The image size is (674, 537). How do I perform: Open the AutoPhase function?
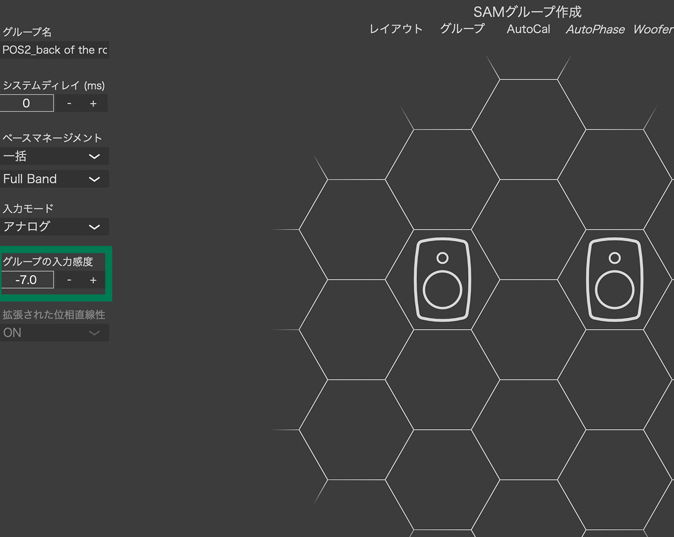[x=595, y=29]
